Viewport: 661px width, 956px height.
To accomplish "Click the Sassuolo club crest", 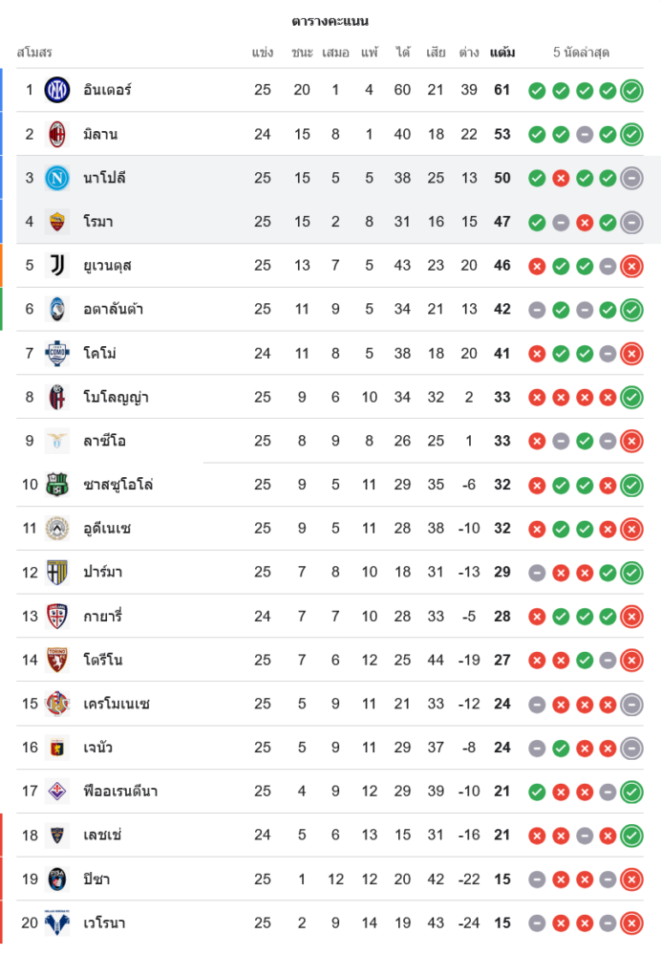I will 57,485.
